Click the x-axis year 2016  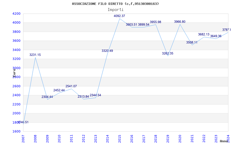point(132,139)
